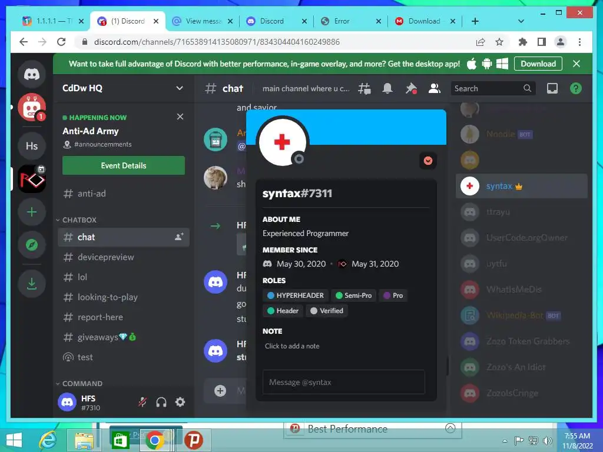Click the Download apps icon in server sidebar
Image resolution: width=603 pixels, height=452 pixels.
coord(32,284)
